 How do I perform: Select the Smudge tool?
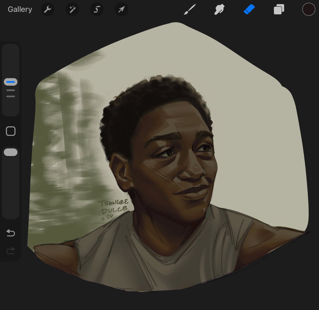(219, 10)
